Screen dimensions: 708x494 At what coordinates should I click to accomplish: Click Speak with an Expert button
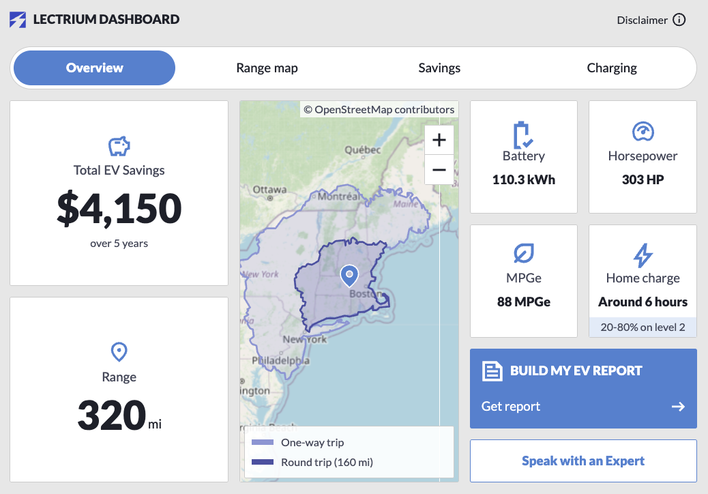pyautogui.click(x=583, y=461)
